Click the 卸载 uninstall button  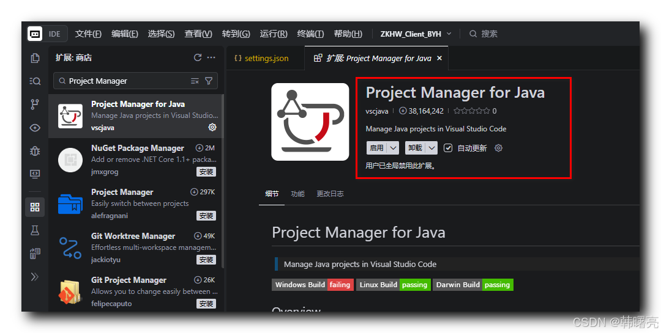(x=415, y=148)
